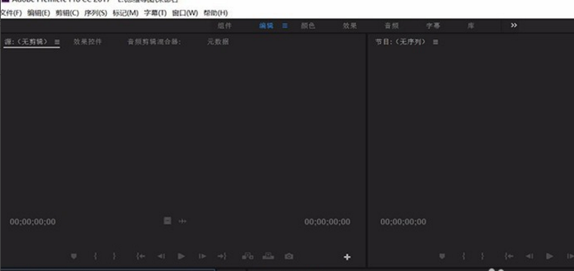Open the 标记(M) menu
This screenshot has height=271, width=574.
(126, 13)
